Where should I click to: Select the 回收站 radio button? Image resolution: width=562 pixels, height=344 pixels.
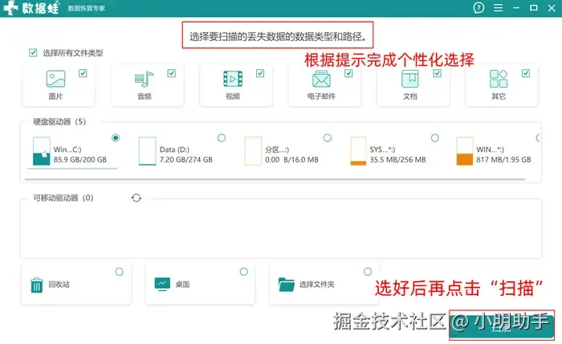pyautogui.click(x=120, y=272)
